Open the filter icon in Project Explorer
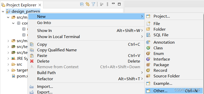The width and height of the screenshot is (204, 94). pos(93,4)
